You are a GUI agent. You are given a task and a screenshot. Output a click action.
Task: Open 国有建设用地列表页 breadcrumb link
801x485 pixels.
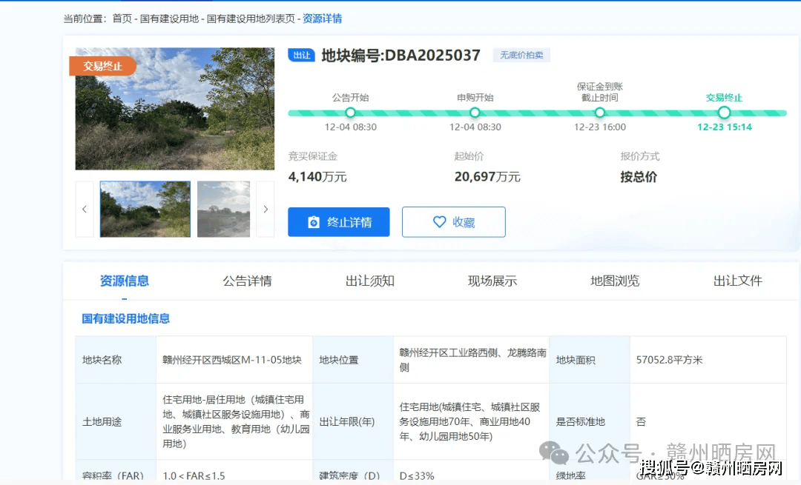pyautogui.click(x=249, y=19)
